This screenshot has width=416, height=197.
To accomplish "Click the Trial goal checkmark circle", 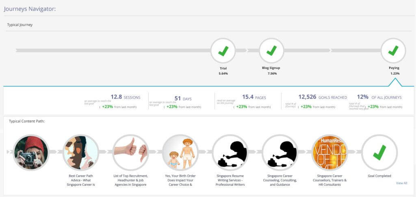I will pos(223,51).
